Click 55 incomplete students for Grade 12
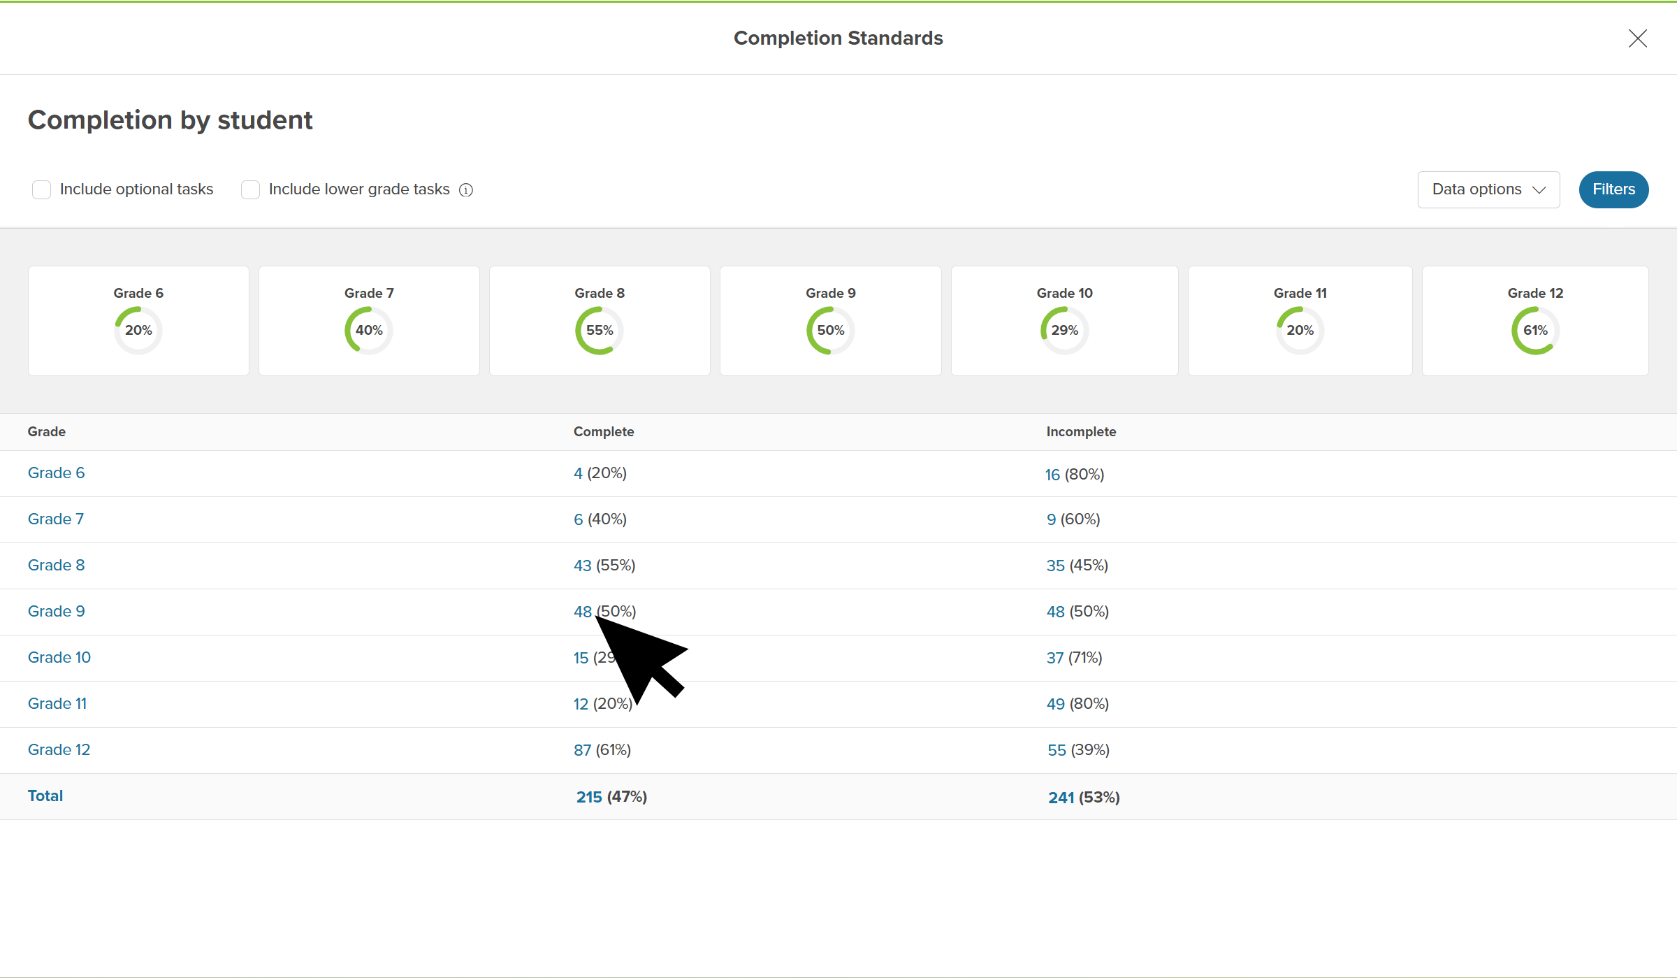This screenshot has height=978, width=1677. [1057, 750]
